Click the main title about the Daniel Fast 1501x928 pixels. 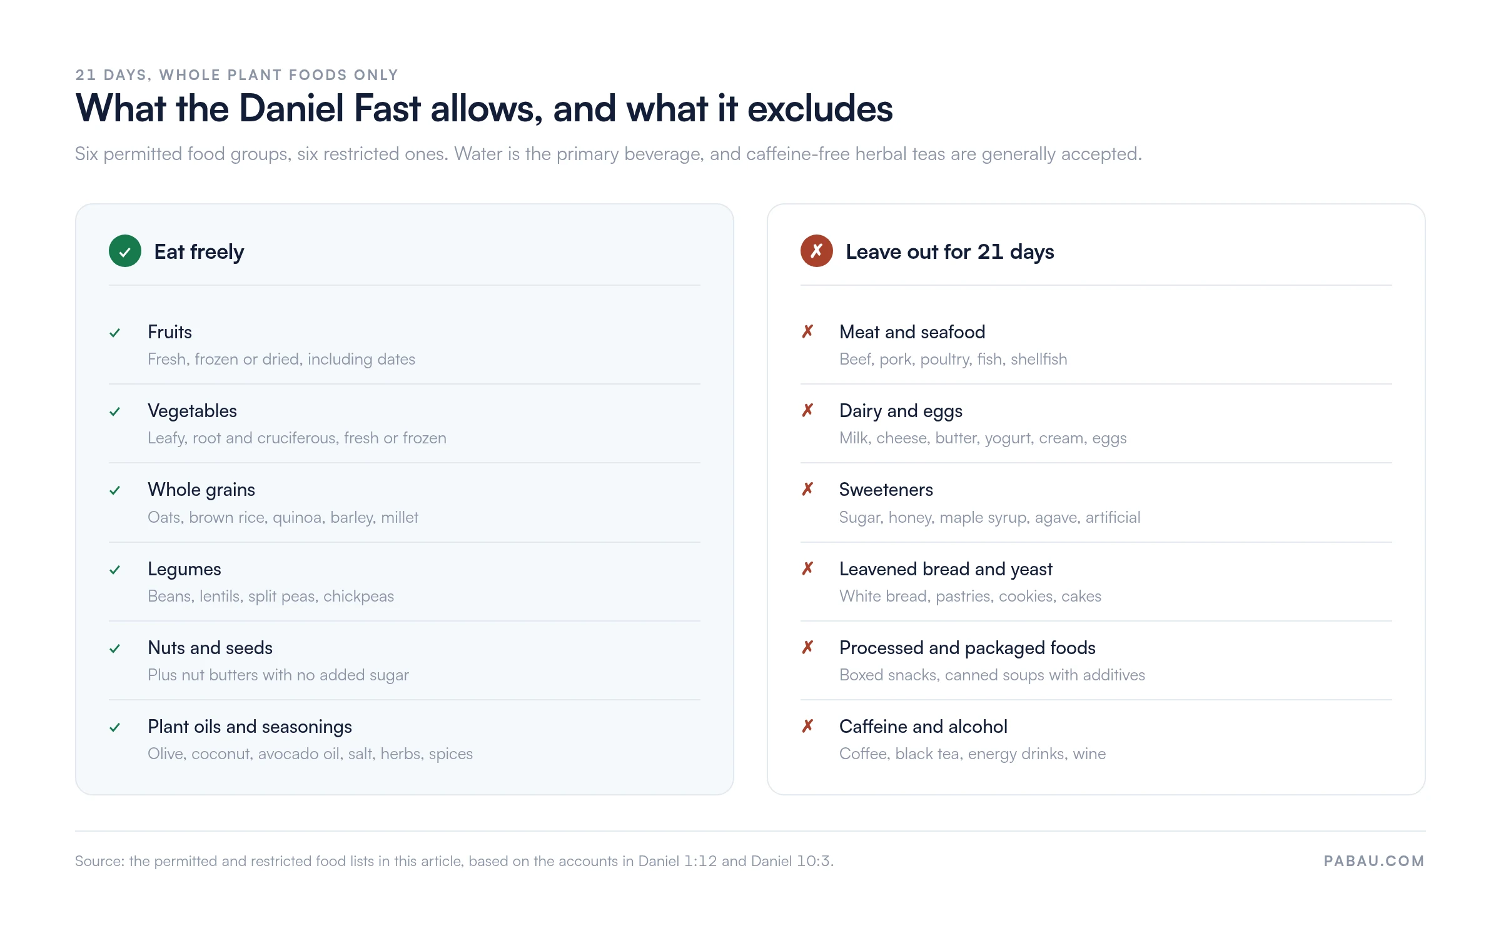coord(484,108)
